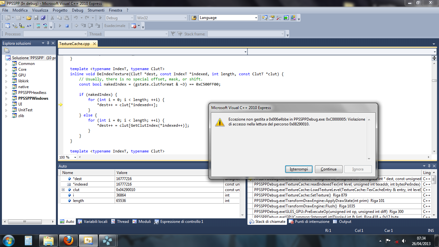Close the TextureCache.cpp tab
This screenshot has width=439, height=247.
(94, 44)
